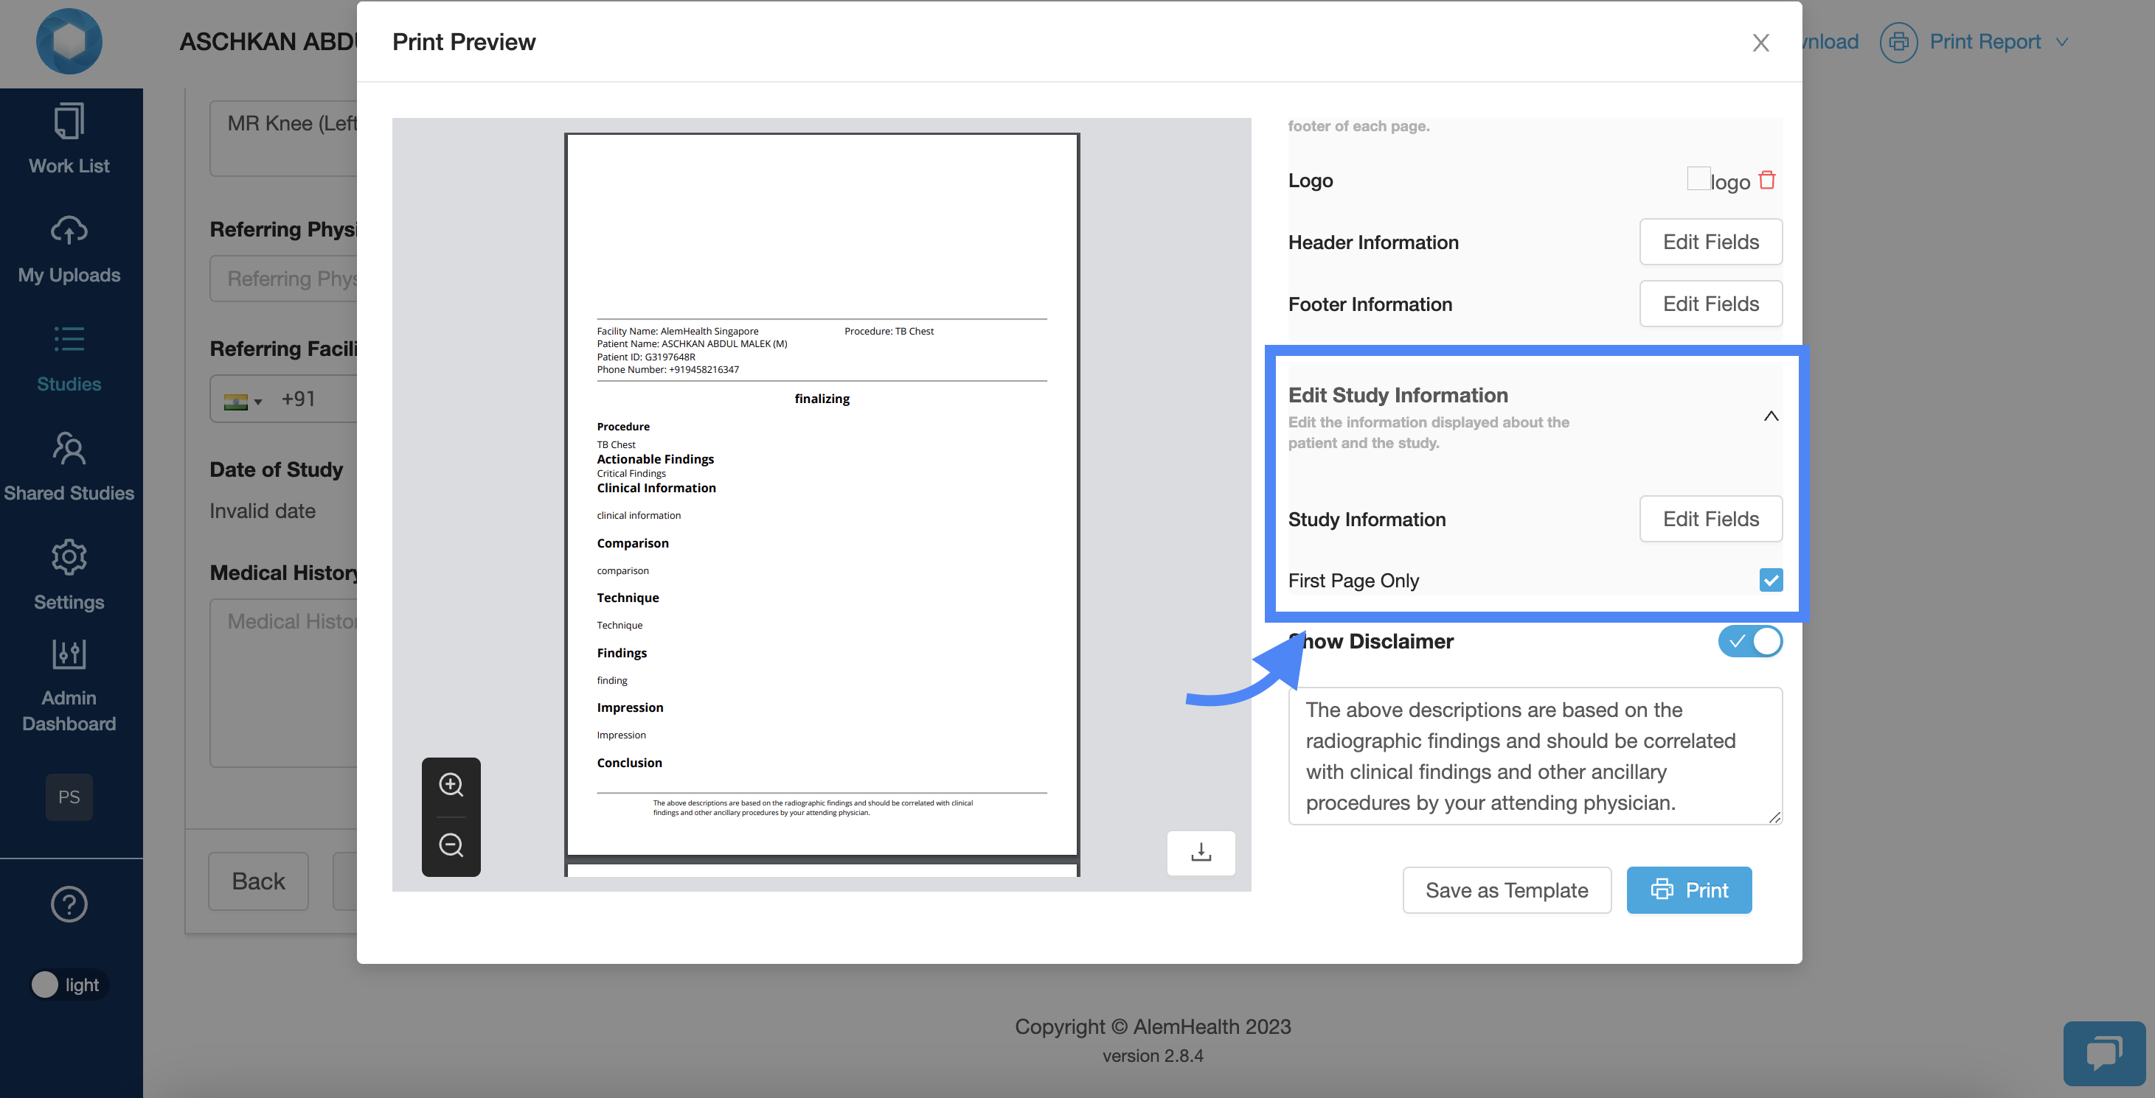Click the Medical History text area
Screen dimensions: 2155x1098
click(x=285, y=682)
